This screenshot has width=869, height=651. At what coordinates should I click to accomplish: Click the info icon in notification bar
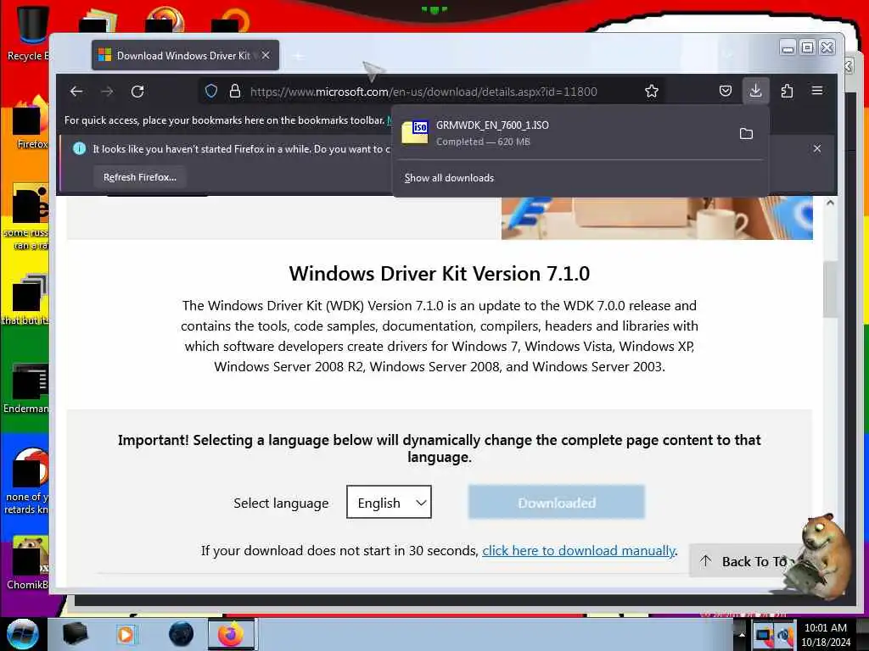(x=79, y=148)
